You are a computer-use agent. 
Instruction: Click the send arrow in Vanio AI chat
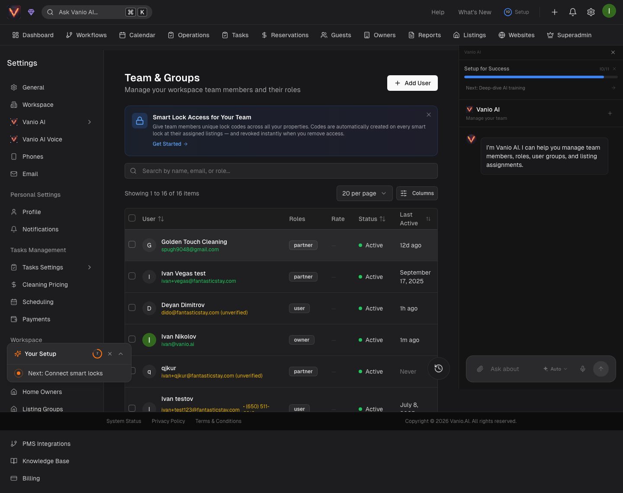pyautogui.click(x=601, y=369)
